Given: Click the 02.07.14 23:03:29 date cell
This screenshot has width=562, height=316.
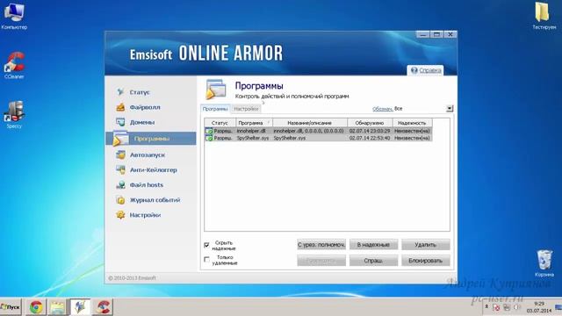Looking at the screenshot, I should pos(370,131).
